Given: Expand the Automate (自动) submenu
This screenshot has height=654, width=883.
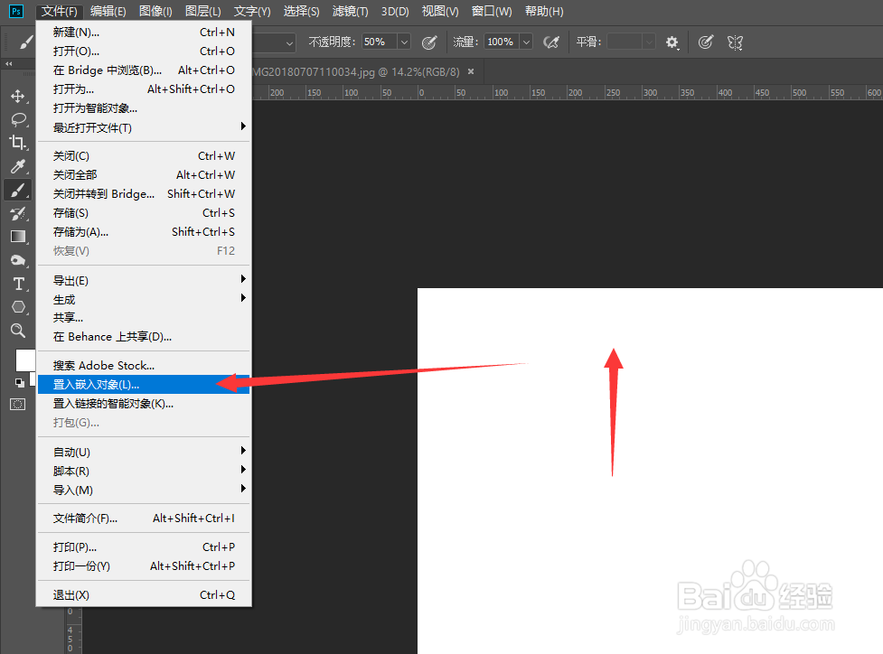Looking at the screenshot, I should click(x=144, y=452).
